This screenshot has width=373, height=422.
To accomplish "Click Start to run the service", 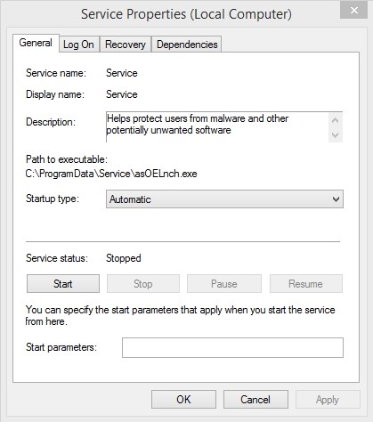I will 63,284.
